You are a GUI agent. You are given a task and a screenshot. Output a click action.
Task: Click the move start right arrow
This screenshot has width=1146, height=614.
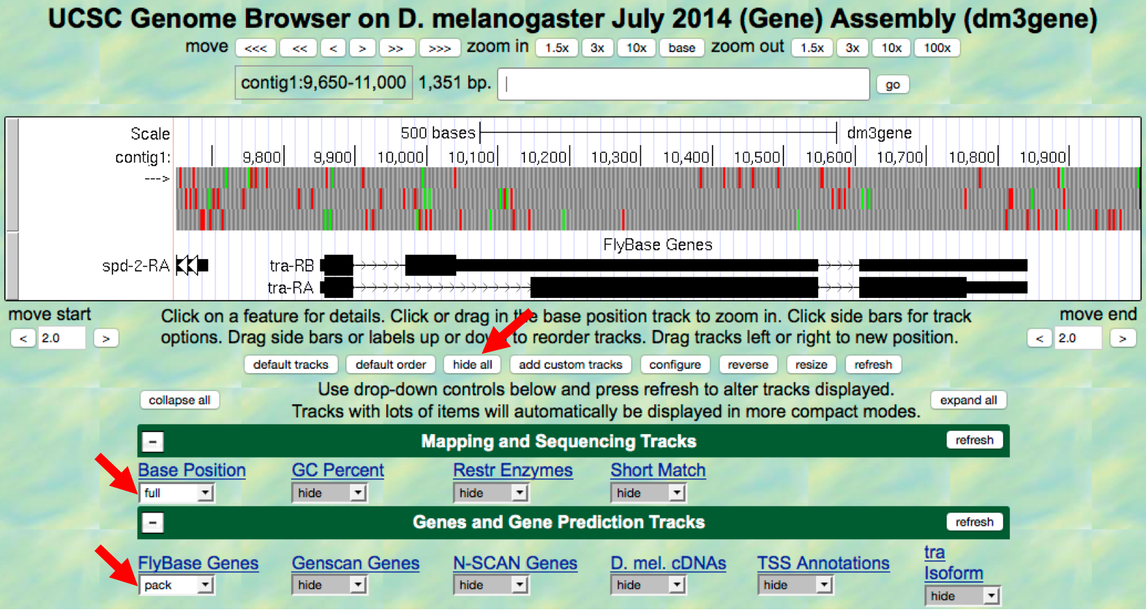[x=106, y=338]
